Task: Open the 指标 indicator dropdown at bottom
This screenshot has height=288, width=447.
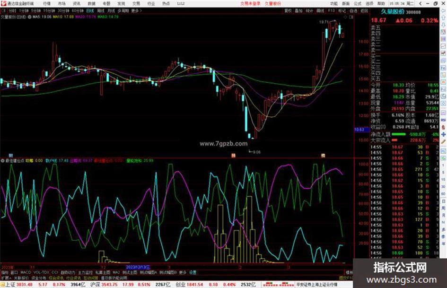Action: [5, 272]
